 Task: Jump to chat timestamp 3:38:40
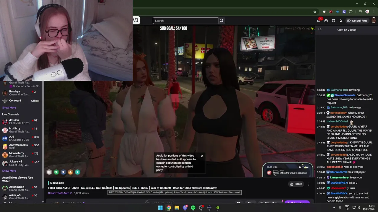pos(321,107)
